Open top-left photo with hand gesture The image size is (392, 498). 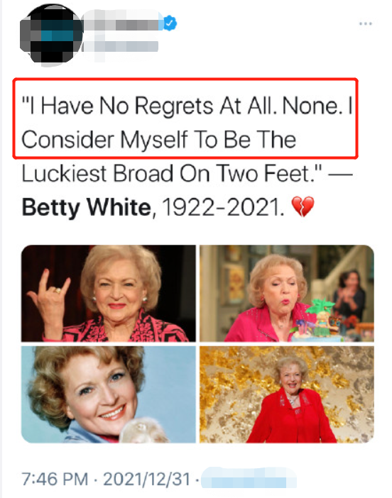click(x=109, y=293)
